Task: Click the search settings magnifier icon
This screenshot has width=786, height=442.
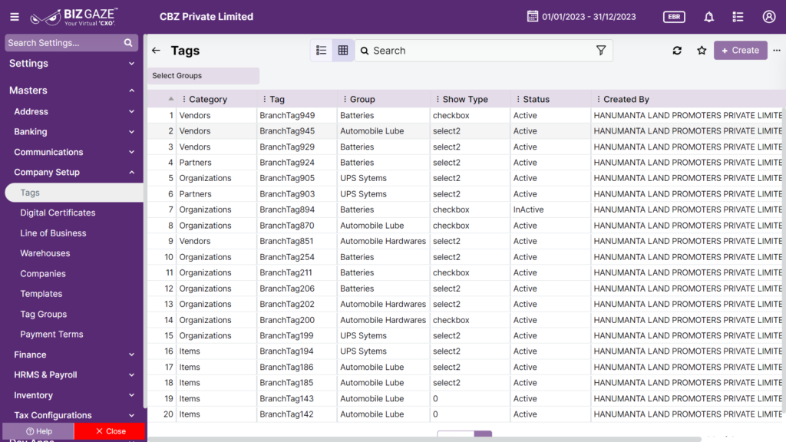Action: 128,43
